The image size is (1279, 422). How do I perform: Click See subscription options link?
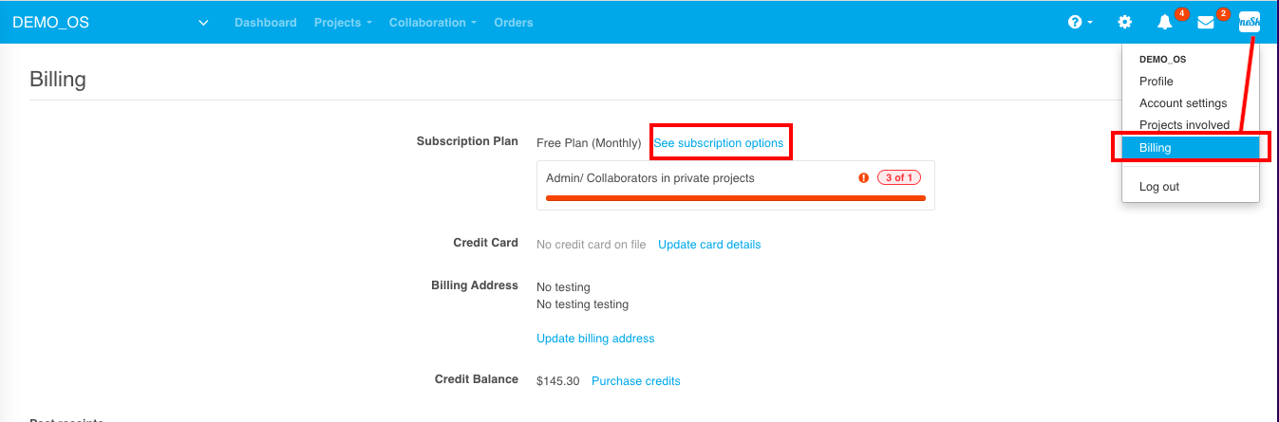pos(718,143)
